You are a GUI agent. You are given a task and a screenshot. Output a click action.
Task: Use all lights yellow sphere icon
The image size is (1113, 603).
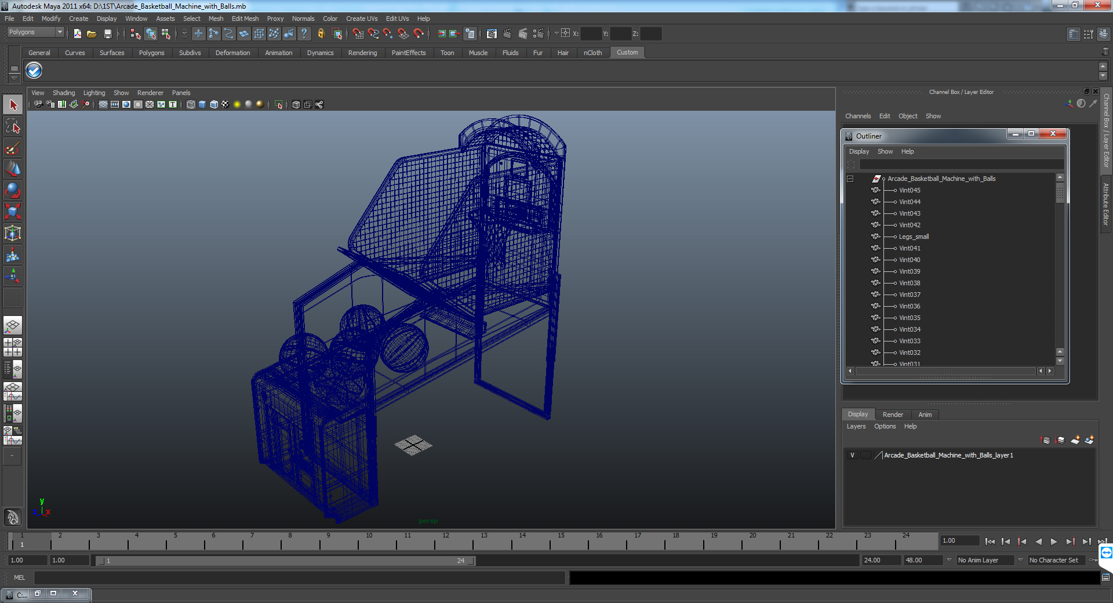237,104
